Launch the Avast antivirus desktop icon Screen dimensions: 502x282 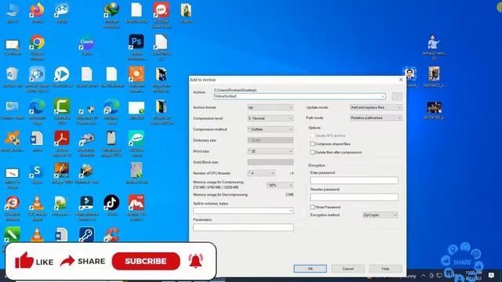point(13,142)
